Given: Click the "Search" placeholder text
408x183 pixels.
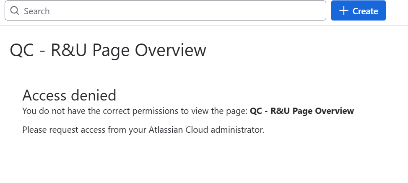Looking at the screenshot, I should (37, 11).
